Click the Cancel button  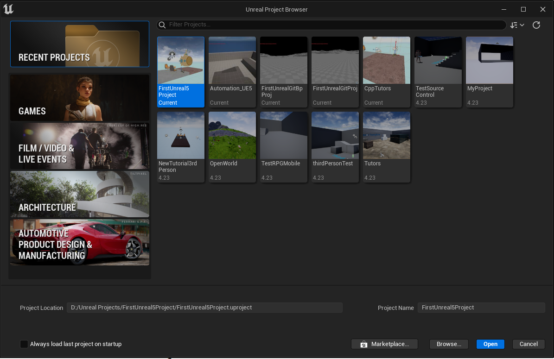coord(529,344)
